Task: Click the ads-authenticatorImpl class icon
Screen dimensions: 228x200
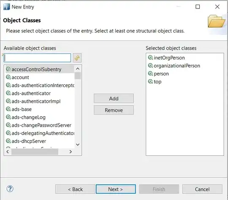Action: tap(8, 101)
